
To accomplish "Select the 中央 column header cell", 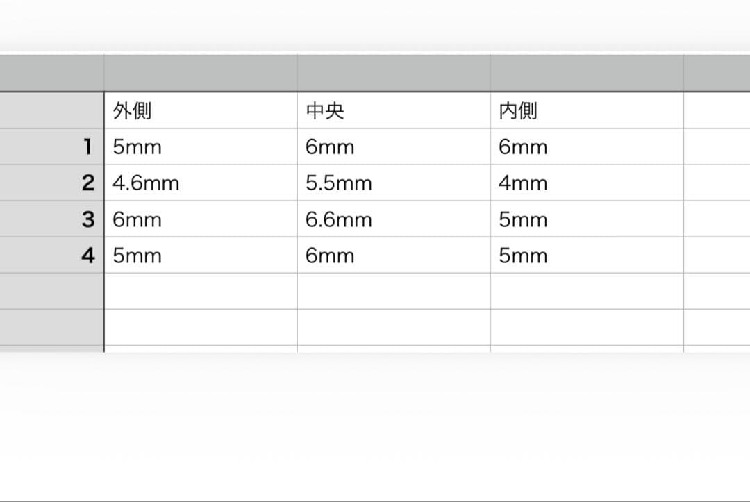I will [392, 110].
